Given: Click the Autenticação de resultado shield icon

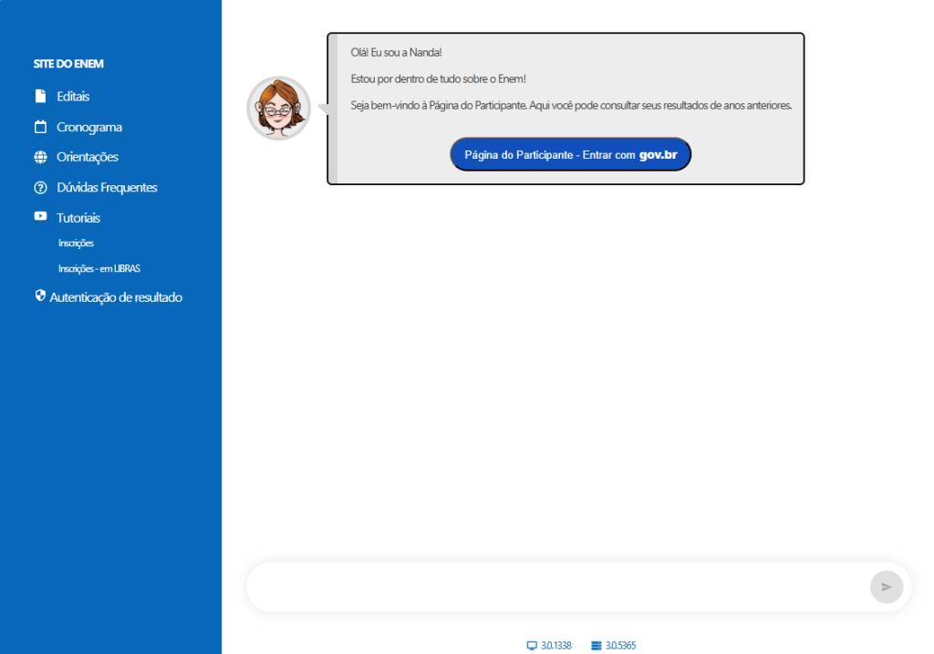Looking at the screenshot, I should [40, 296].
